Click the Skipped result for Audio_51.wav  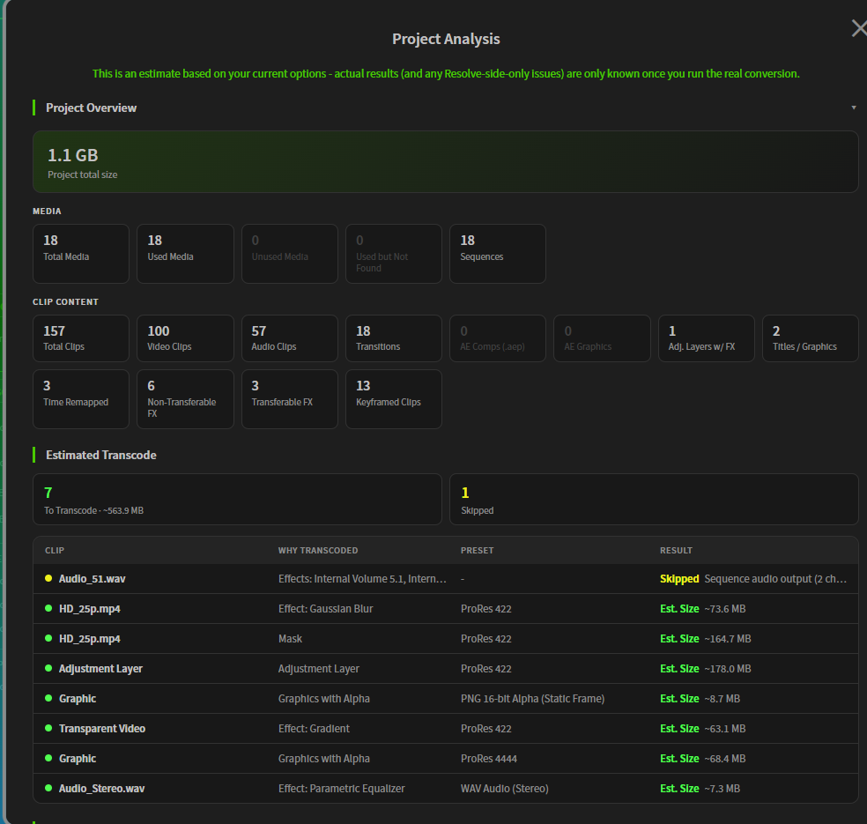pyautogui.click(x=679, y=579)
